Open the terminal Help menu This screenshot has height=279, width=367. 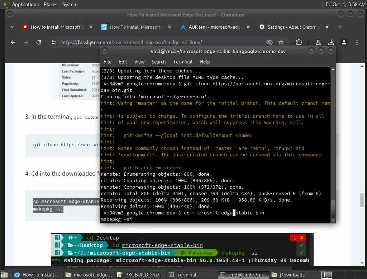[205, 62]
